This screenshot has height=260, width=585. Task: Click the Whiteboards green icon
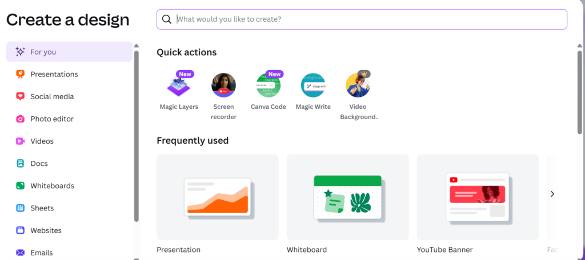pyautogui.click(x=20, y=186)
